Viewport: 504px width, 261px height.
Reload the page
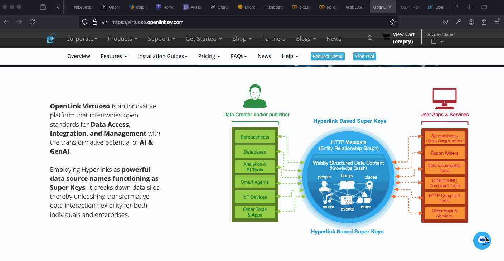coord(32,22)
